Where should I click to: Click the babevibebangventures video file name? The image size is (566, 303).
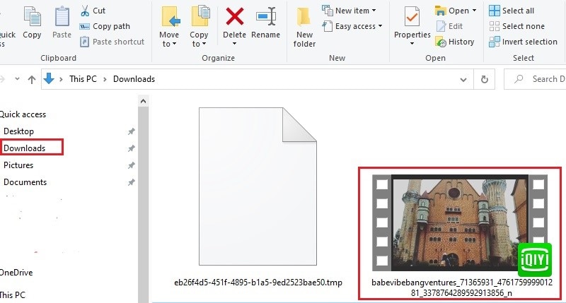462,287
